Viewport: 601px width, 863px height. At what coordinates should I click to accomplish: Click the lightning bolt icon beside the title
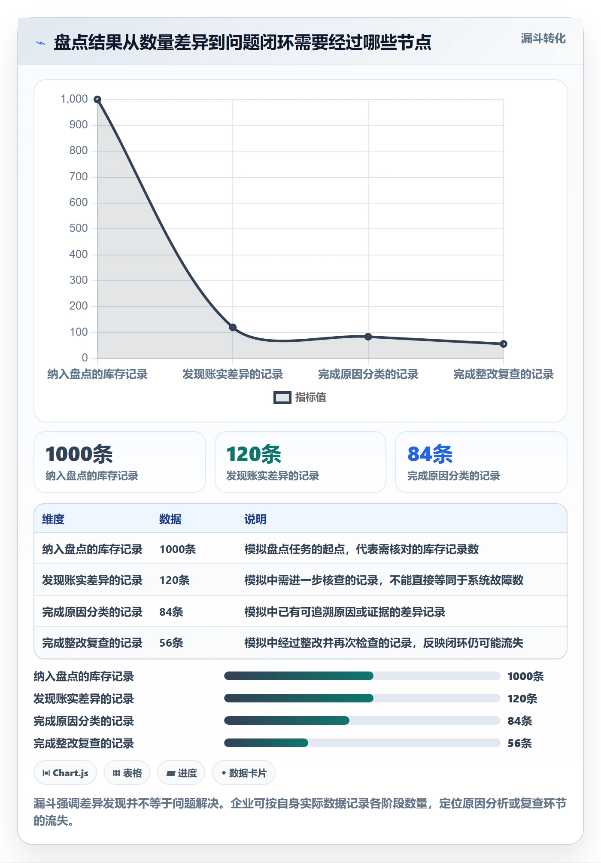41,43
